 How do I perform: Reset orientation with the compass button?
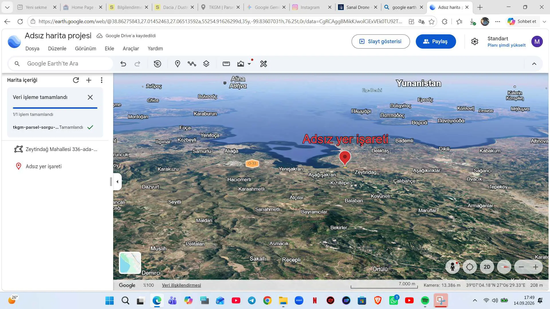point(504,267)
